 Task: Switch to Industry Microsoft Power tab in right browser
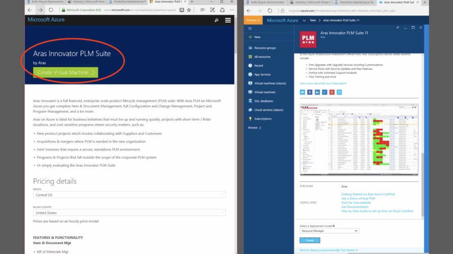click(310, 2)
